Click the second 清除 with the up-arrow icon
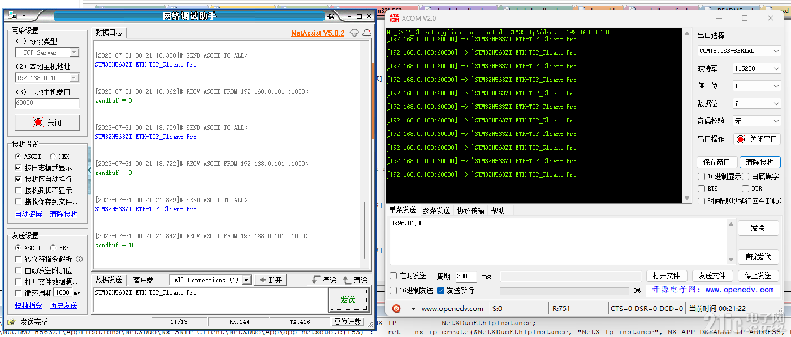This screenshot has height=337, width=791. point(355,280)
